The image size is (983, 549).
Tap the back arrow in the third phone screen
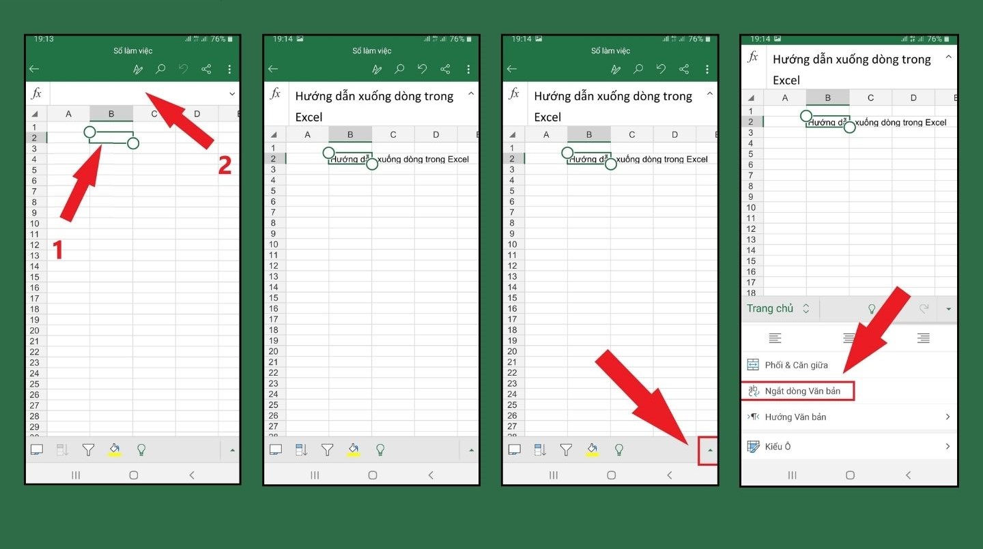pyautogui.click(x=512, y=69)
